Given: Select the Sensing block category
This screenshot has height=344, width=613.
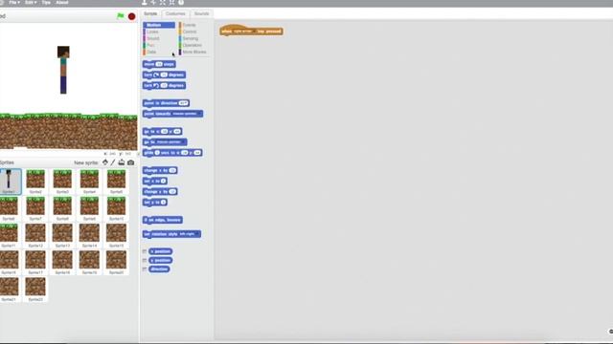Looking at the screenshot, I should click(193, 38).
